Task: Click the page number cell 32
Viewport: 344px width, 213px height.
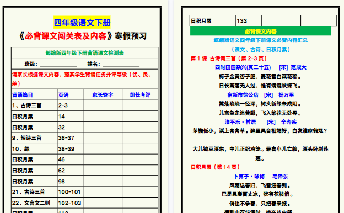Action: point(70,127)
